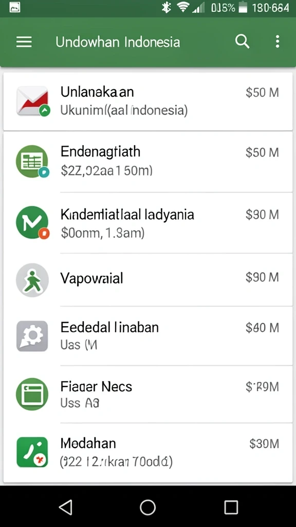The image size is (296, 527).
Task: Open the hamburger navigation menu
Action: 24,42
